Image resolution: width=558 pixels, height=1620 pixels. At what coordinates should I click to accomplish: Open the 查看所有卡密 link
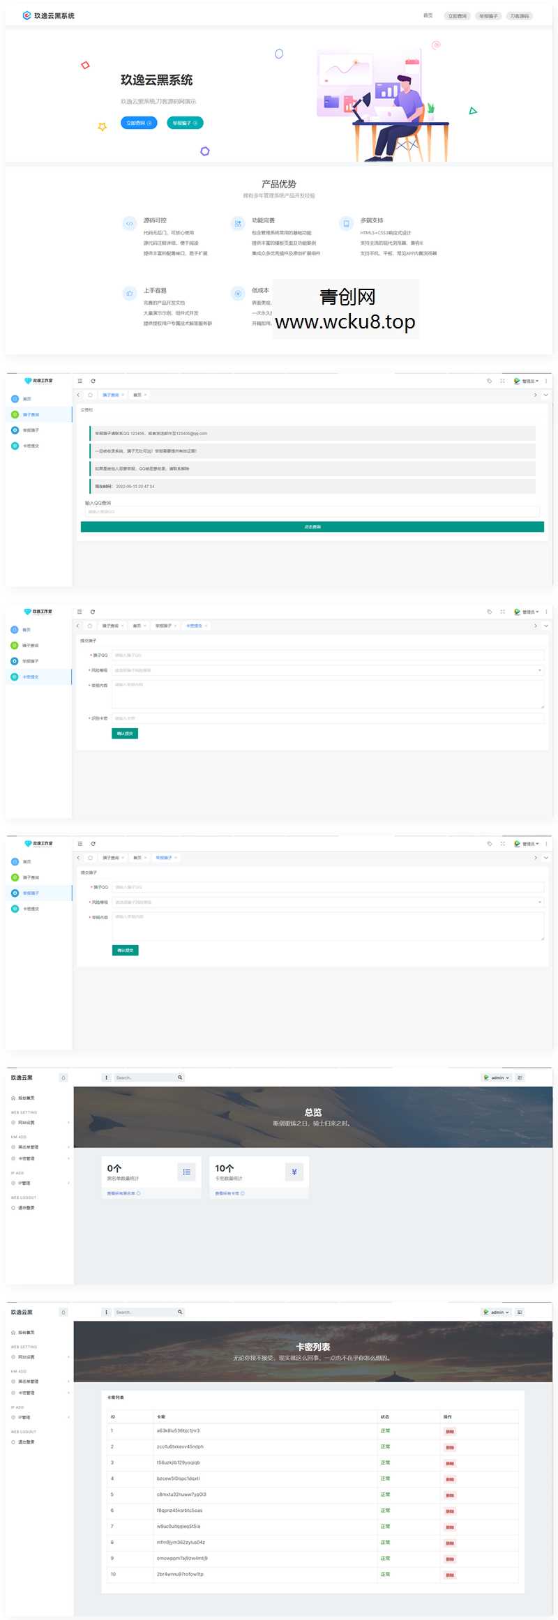point(229,1193)
